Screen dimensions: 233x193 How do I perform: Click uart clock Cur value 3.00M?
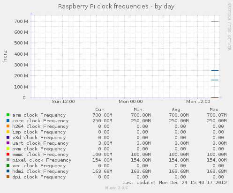click(105, 143)
